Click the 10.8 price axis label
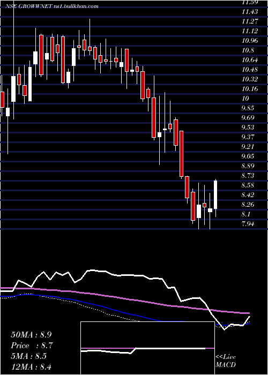Viewport: 268px width, 375px height. (248, 50)
